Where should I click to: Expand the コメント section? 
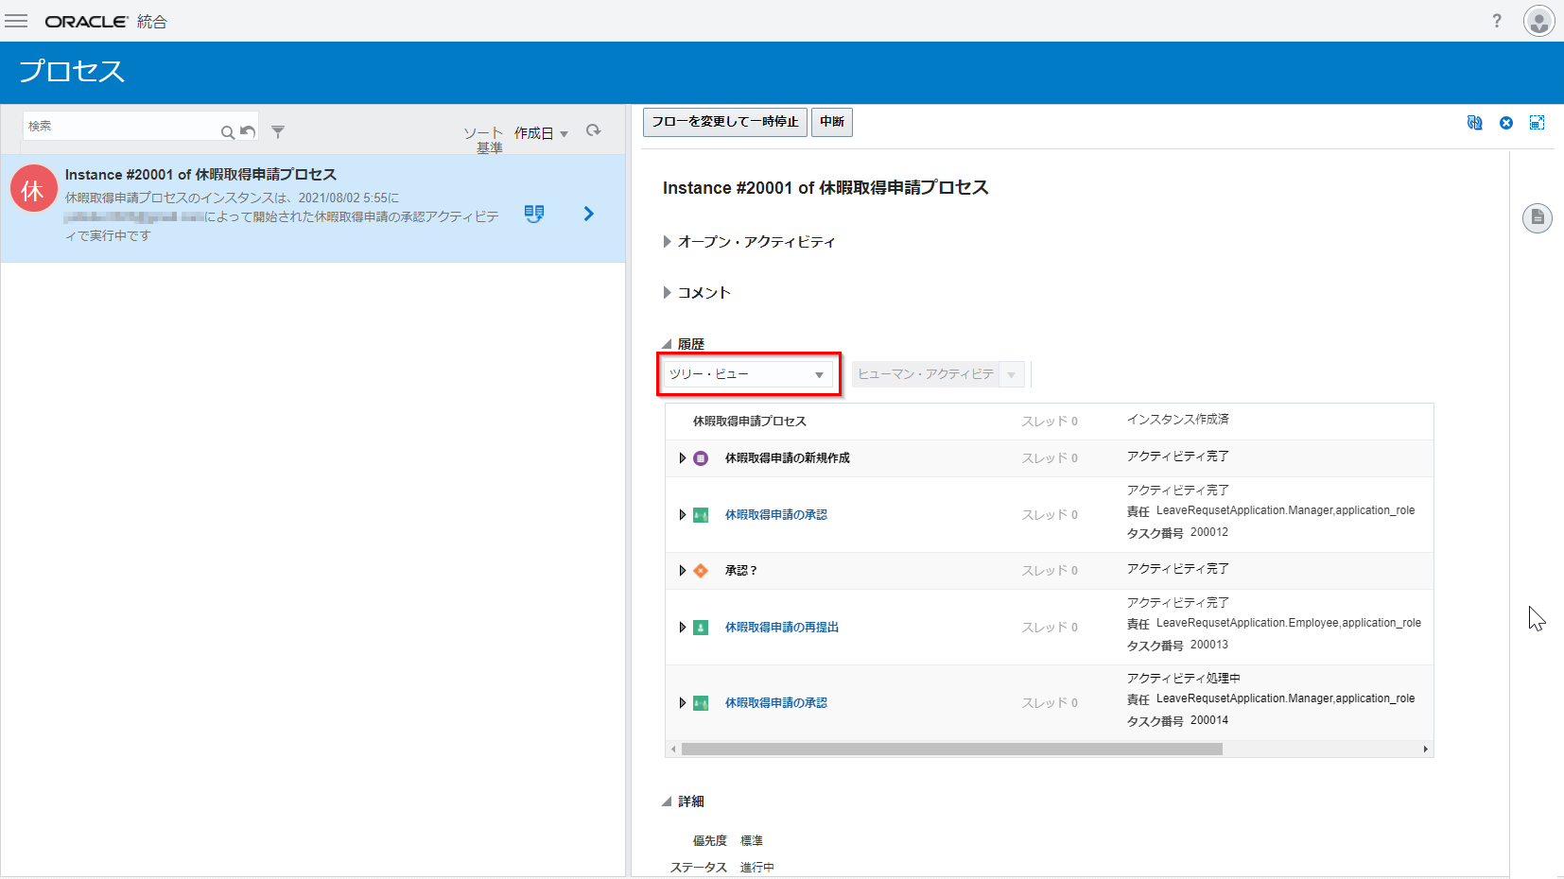(668, 293)
